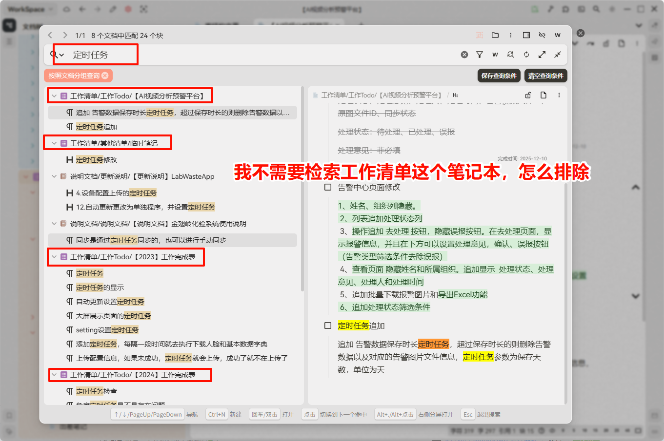Select result 12.自动更新更改为单独程序

pos(172,207)
